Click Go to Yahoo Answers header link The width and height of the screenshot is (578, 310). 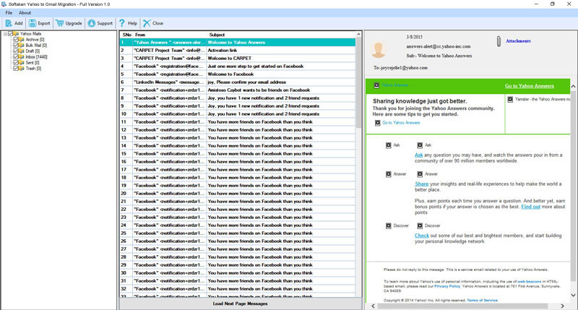pos(530,86)
